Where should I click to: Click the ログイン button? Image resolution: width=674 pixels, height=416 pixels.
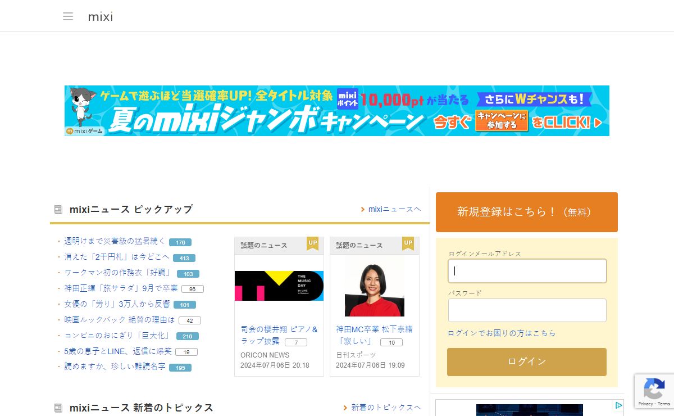pos(527,362)
